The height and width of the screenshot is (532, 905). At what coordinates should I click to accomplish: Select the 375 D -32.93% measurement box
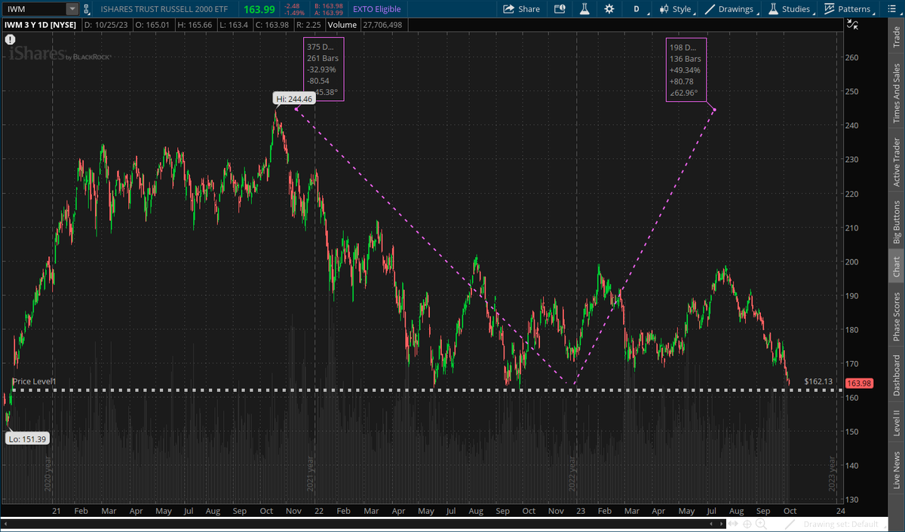tap(323, 70)
